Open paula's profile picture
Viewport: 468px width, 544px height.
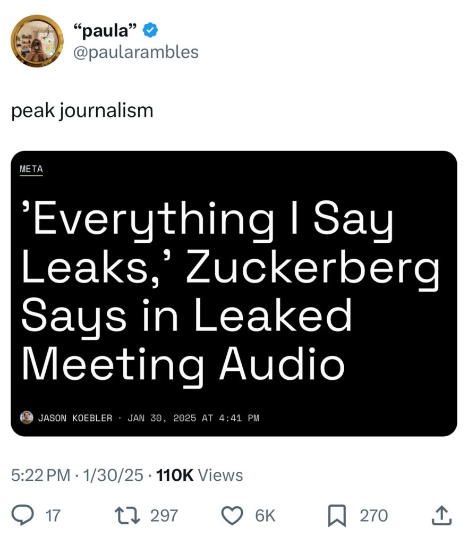(38, 41)
